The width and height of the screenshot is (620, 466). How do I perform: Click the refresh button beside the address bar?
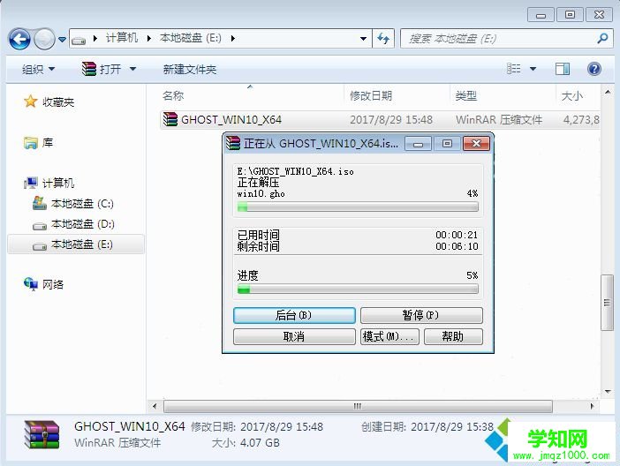coord(383,38)
